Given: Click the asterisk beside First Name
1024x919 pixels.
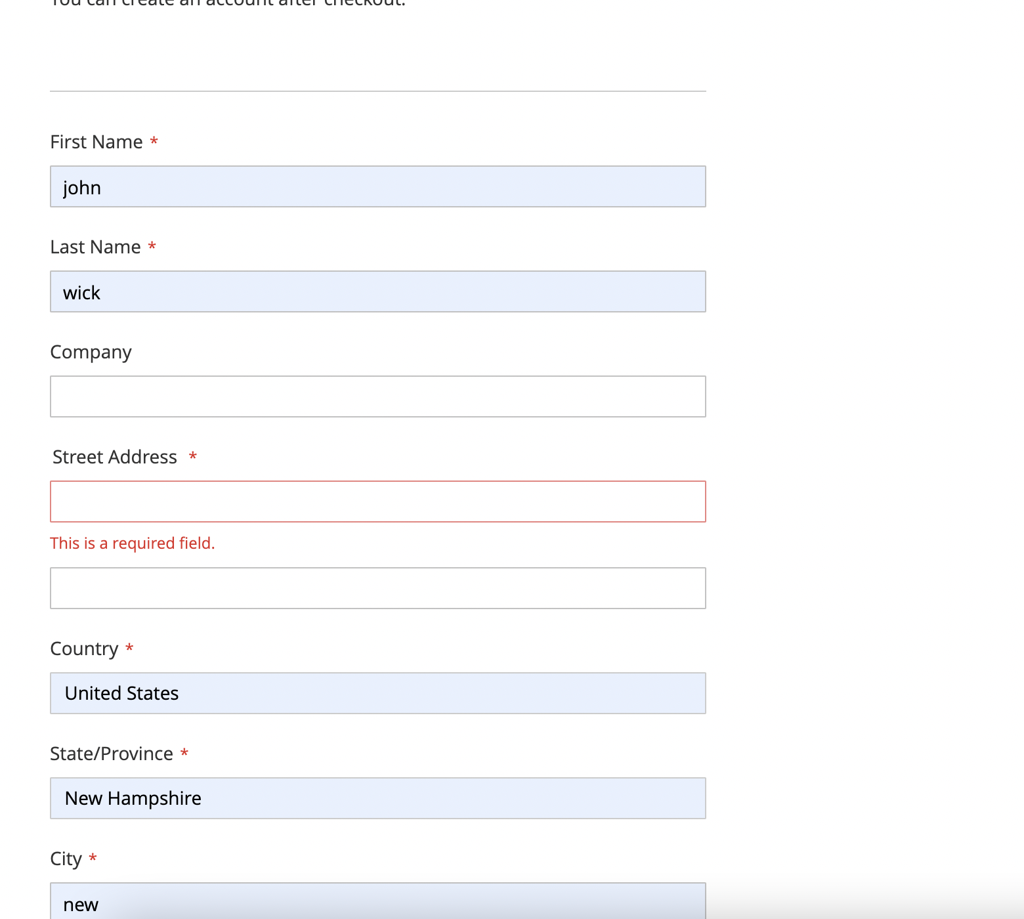Looking at the screenshot, I should click(154, 141).
